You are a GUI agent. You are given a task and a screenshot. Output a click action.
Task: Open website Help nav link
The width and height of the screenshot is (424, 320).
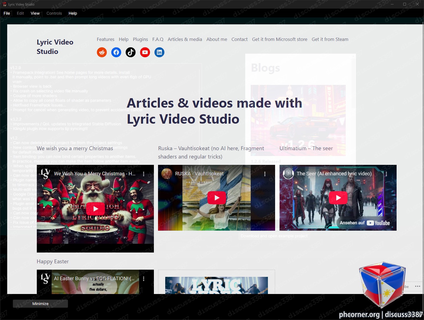(124, 39)
